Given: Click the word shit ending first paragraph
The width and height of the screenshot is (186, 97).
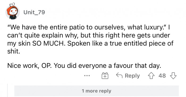Looking at the screenshot, I should click(x=14, y=51).
